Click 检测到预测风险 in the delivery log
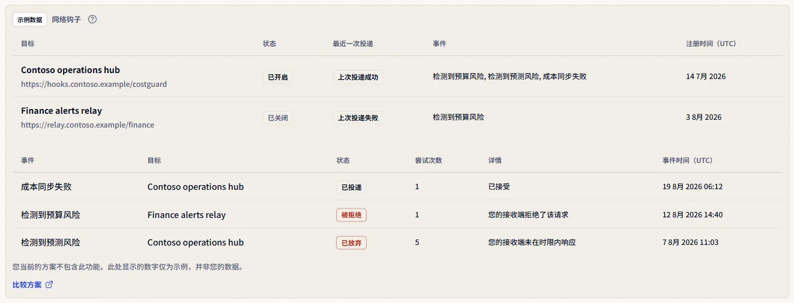Screen dimensions: 794x303 coord(50,243)
